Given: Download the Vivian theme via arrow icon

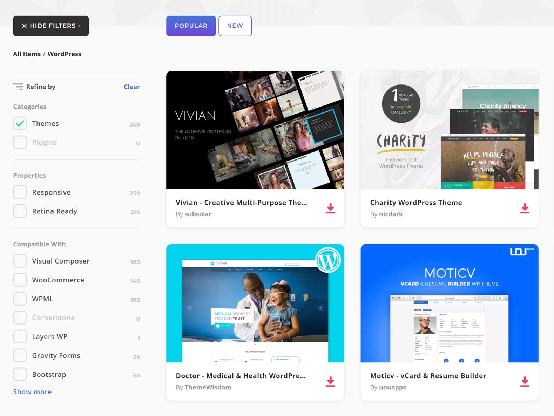Looking at the screenshot, I should pos(330,208).
